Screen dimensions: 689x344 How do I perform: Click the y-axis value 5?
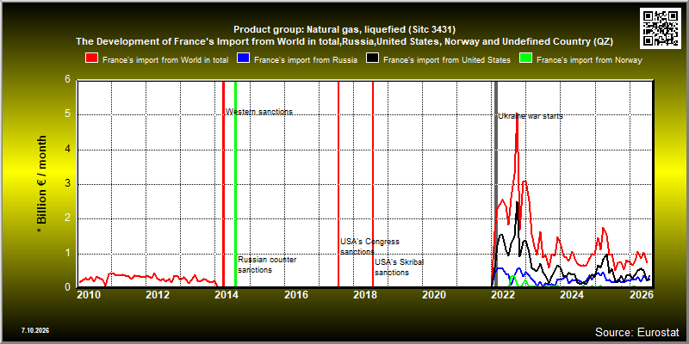pyautogui.click(x=68, y=115)
